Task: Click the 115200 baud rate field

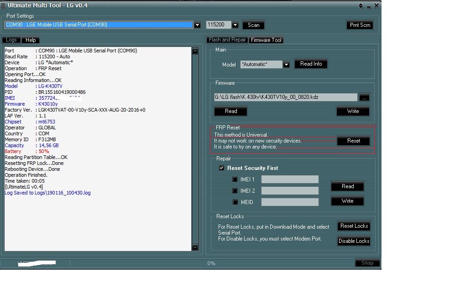Action: [x=219, y=25]
